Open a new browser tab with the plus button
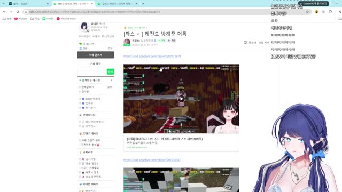Viewport: 342px width, 192px height. point(143,4)
